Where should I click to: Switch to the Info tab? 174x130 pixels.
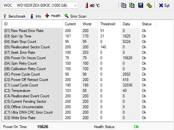click(36, 16)
